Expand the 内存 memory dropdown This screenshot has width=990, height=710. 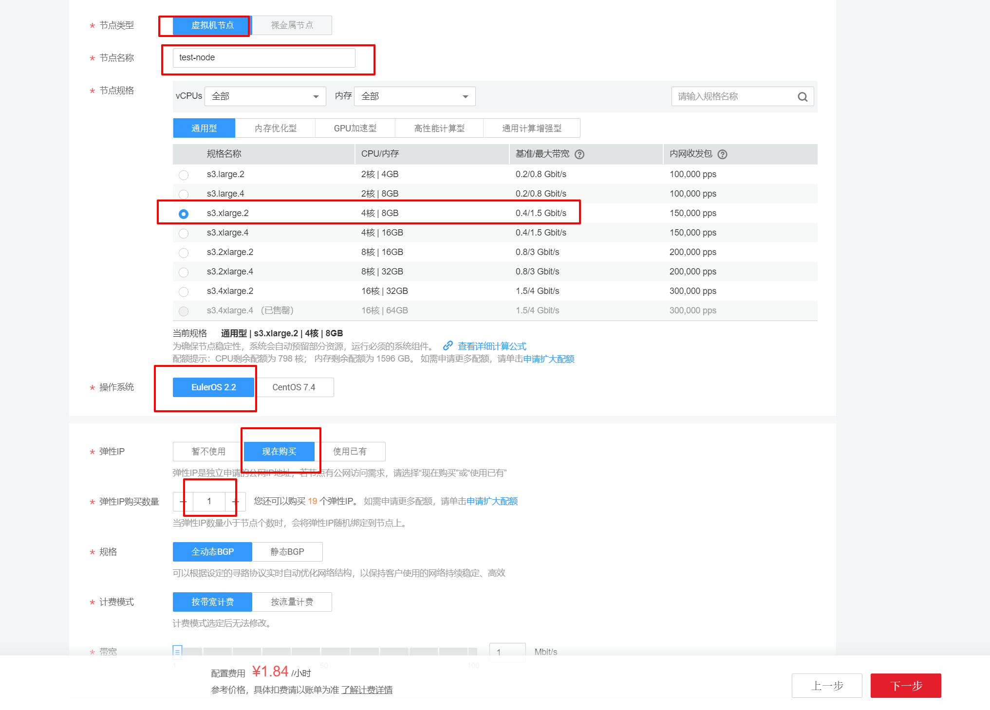pos(415,96)
